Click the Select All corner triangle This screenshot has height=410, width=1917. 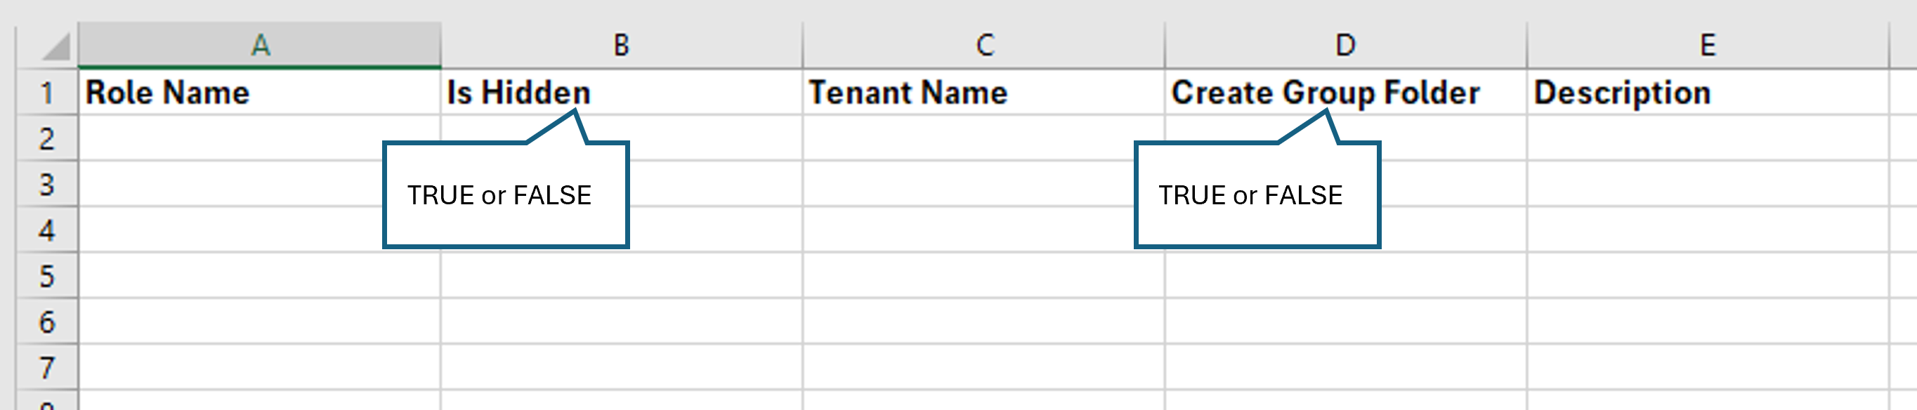click(x=55, y=46)
